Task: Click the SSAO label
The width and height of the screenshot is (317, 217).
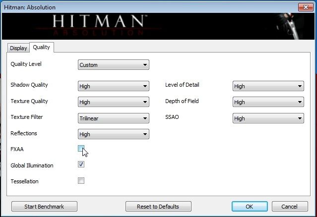Action: click(x=172, y=117)
